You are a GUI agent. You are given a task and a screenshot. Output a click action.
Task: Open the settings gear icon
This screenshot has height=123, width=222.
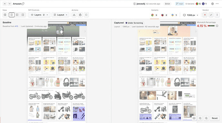(212, 4)
